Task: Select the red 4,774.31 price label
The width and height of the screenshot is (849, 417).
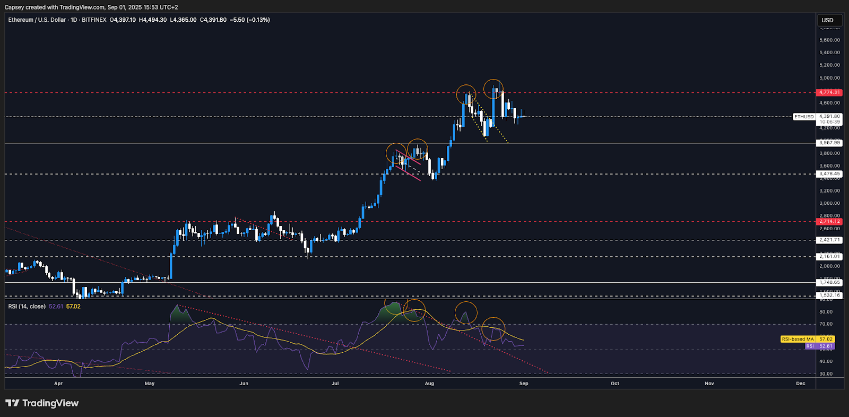Action: (829, 92)
